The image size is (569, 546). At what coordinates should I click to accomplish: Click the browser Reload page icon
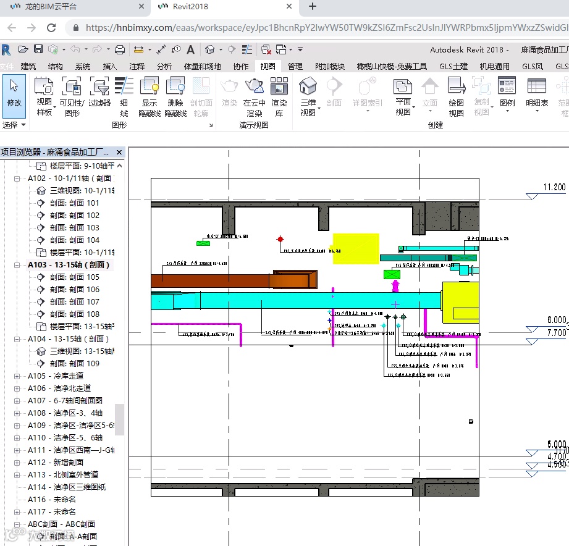[x=51, y=28]
